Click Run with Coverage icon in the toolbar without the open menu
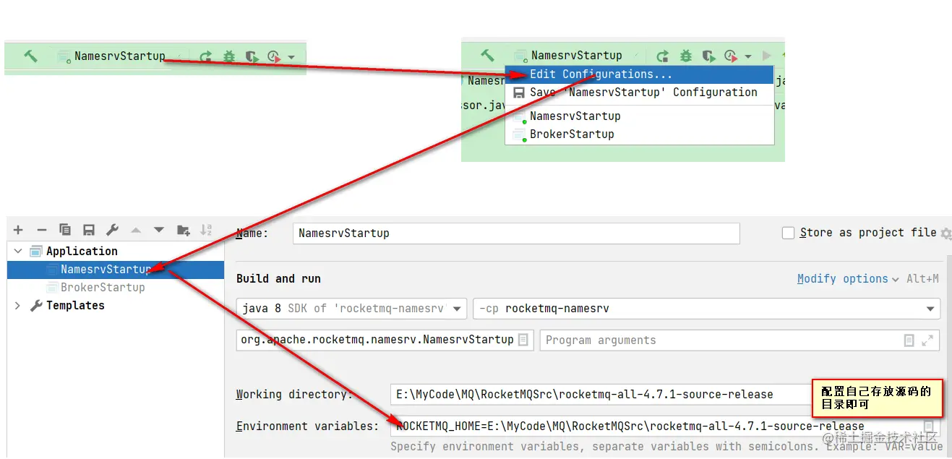 pyautogui.click(x=251, y=56)
